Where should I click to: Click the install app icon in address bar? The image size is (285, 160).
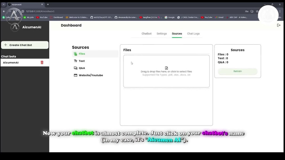click(252, 11)
